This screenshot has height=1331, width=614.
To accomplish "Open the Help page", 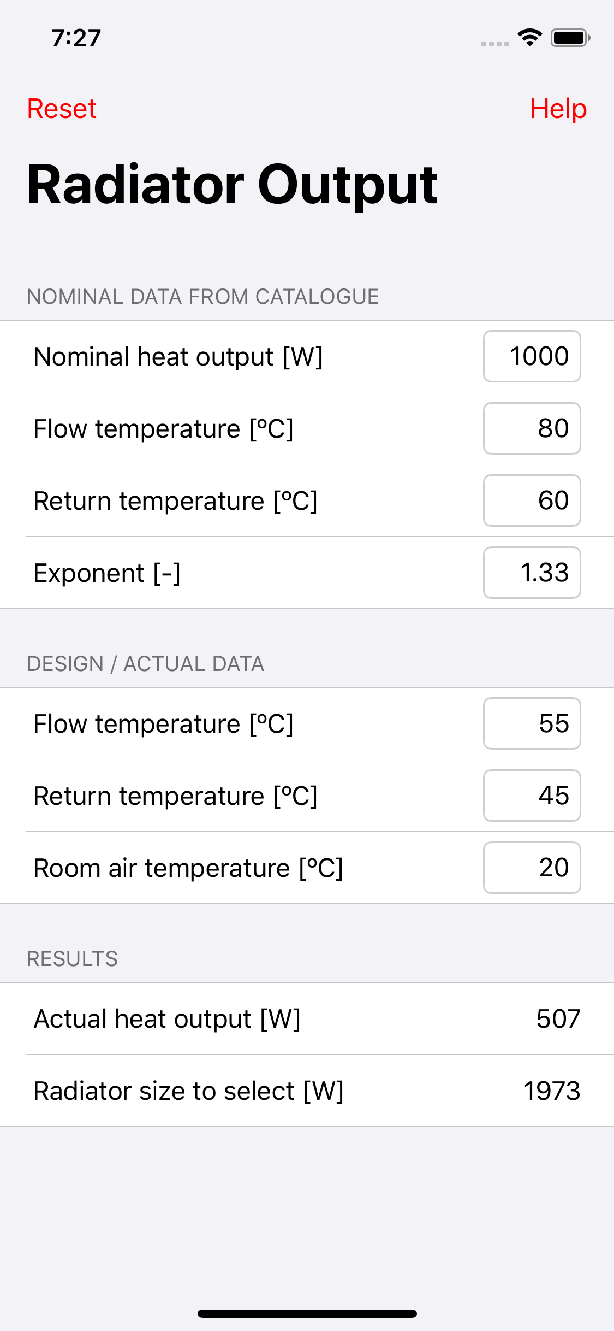I will click(x=558, y=109).
